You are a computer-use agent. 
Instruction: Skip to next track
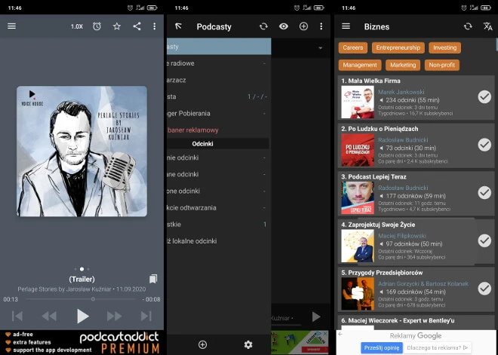146,316
